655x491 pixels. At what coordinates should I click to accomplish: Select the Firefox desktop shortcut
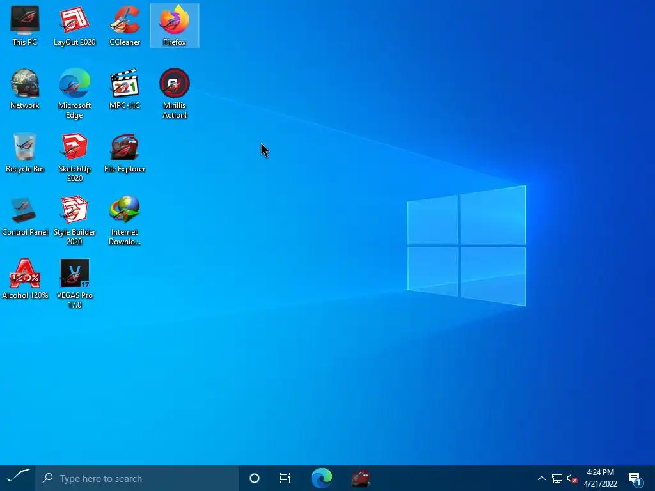pyautogui.click(x=175, y=26)
